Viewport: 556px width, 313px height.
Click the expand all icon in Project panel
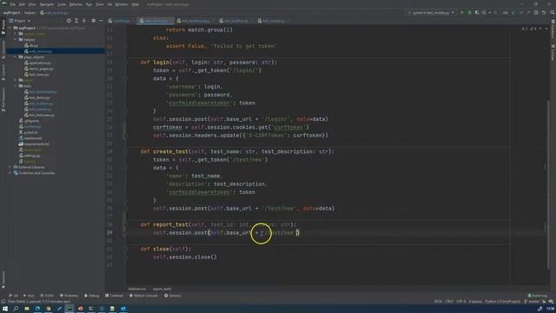click(76, 21)
